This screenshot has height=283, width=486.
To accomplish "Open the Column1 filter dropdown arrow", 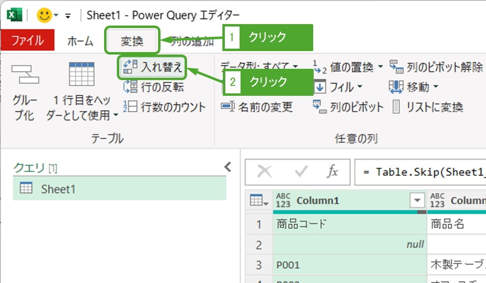I will pos(417,200).
